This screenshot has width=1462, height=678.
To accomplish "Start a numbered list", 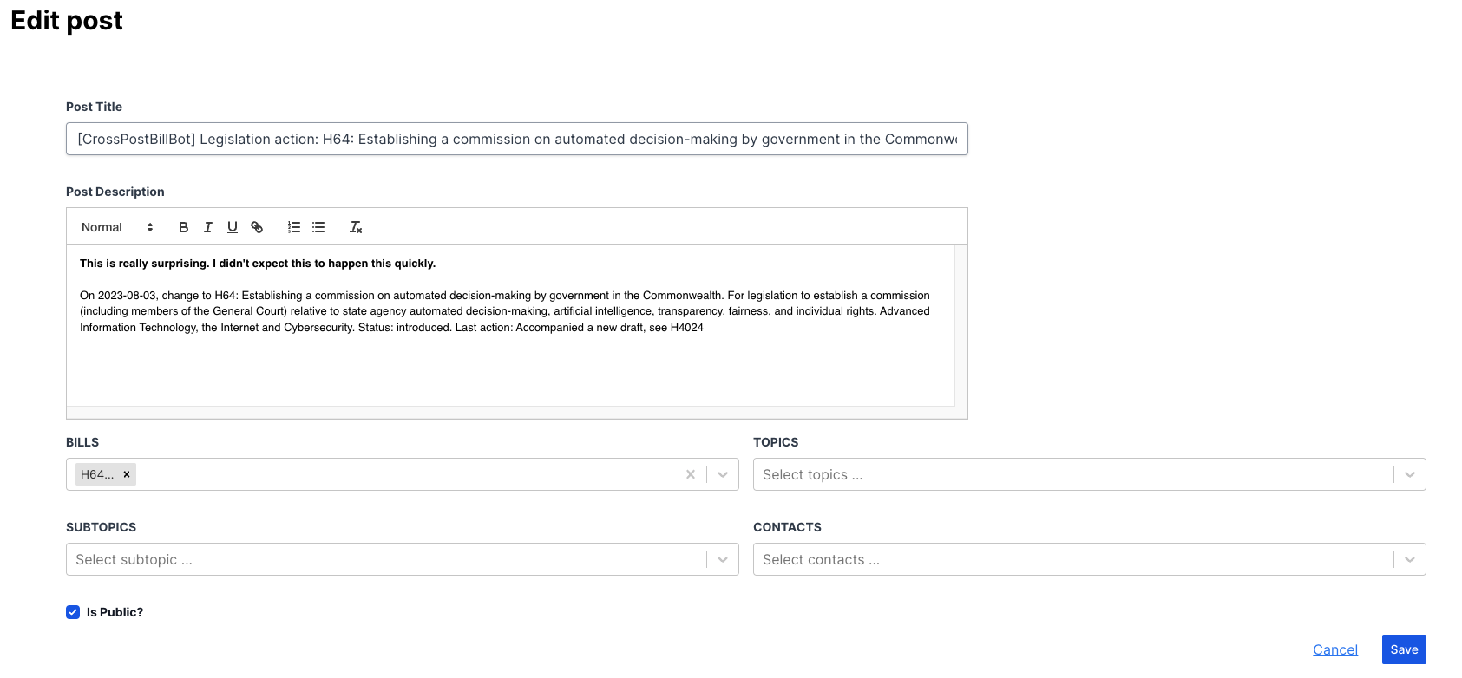I will click(294, 227).
